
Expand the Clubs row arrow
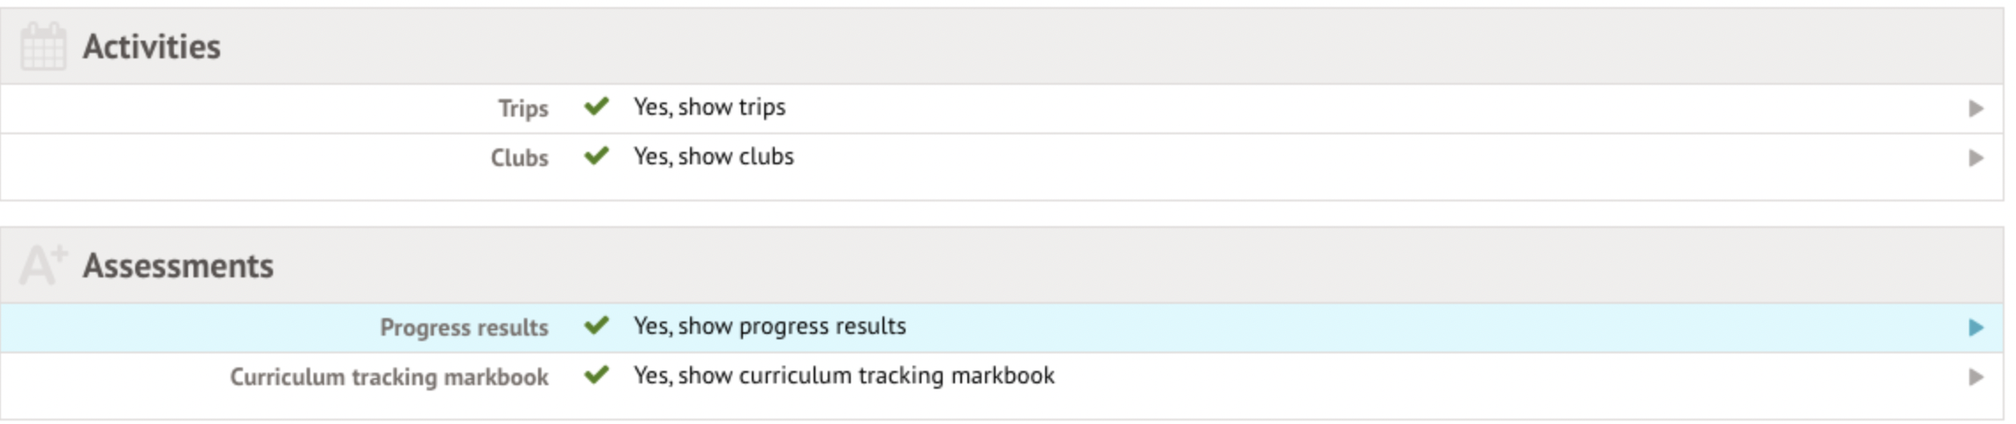click(1976, 158)
